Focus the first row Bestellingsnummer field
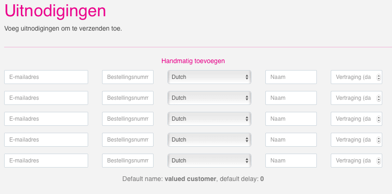 (x=128, y=77)
